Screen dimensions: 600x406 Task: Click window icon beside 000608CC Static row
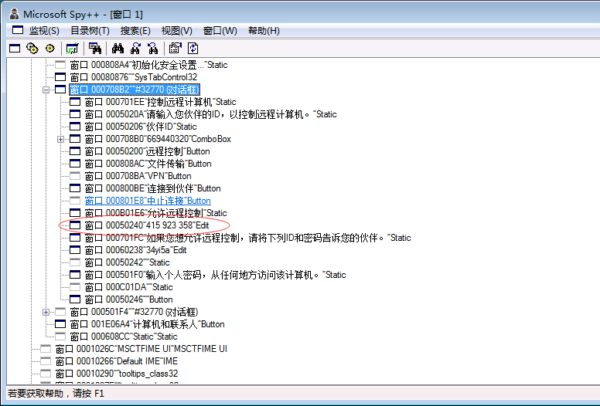tap(60, 337)
